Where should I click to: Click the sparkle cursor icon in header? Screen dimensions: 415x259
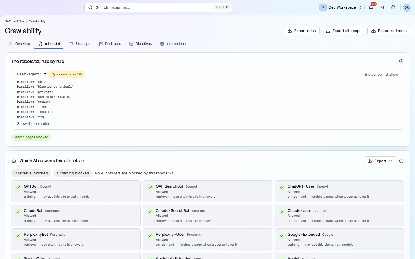coord(382,7)
